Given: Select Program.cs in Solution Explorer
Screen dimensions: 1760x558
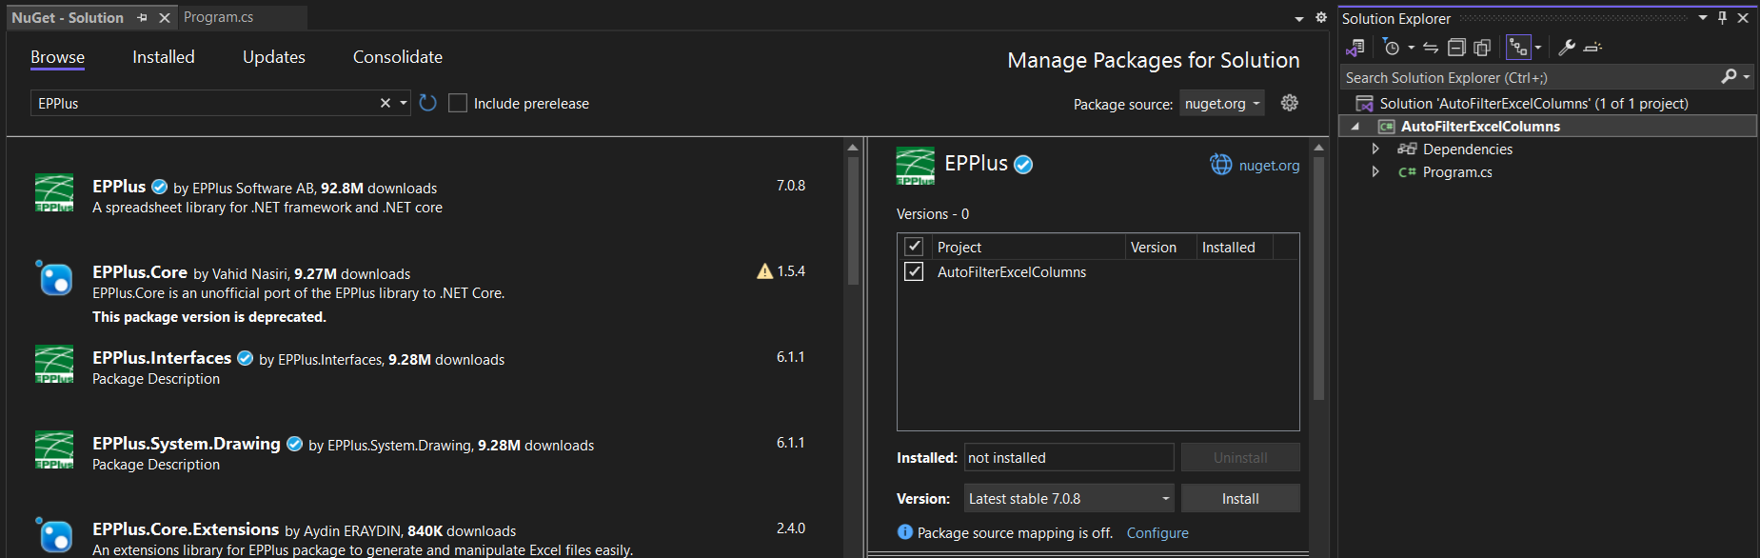Looking at the screenshot, I should (x=1457, y=172).
